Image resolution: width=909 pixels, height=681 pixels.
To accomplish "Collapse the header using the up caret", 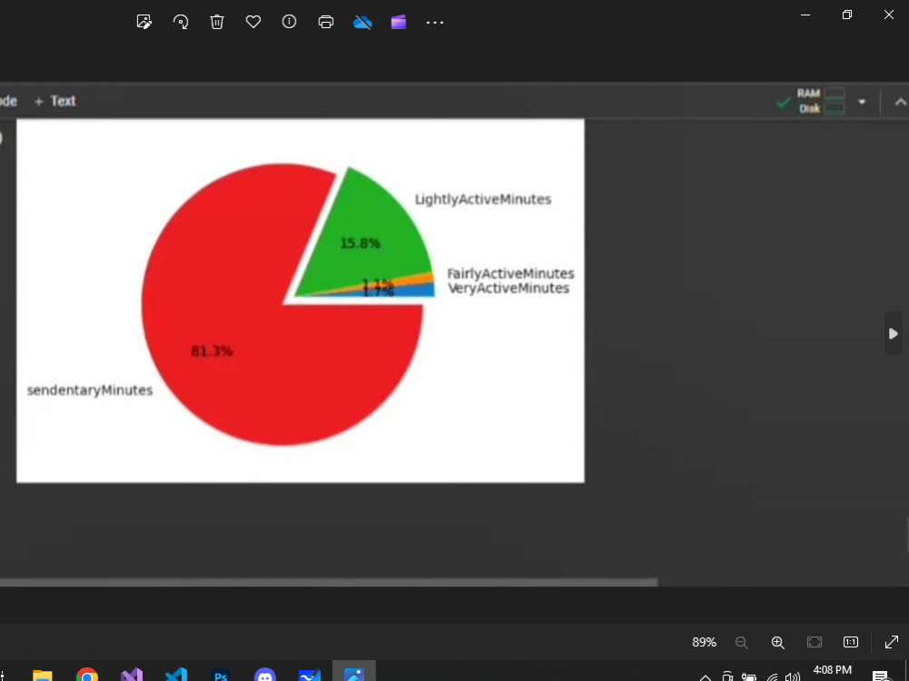I will coord(900,103).
